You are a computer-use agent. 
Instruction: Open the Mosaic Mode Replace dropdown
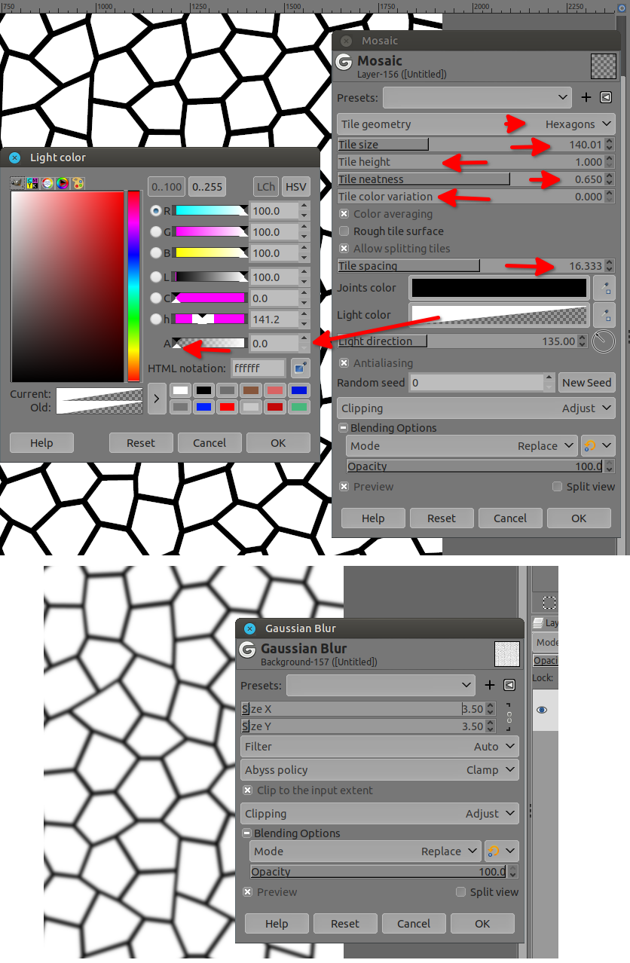pos(462,446)
